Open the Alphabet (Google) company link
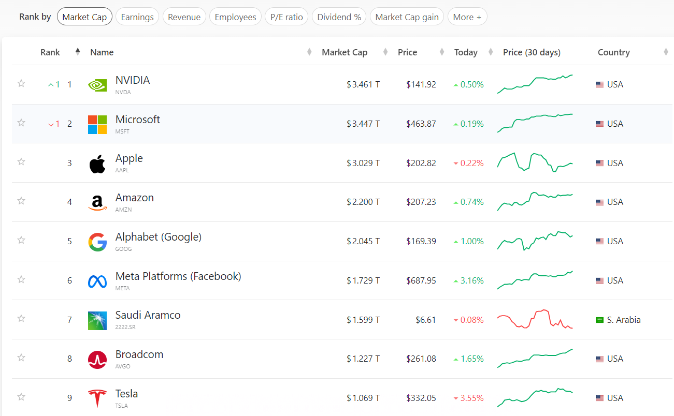This screenshot has height=416, width=674. pos(159,237)
